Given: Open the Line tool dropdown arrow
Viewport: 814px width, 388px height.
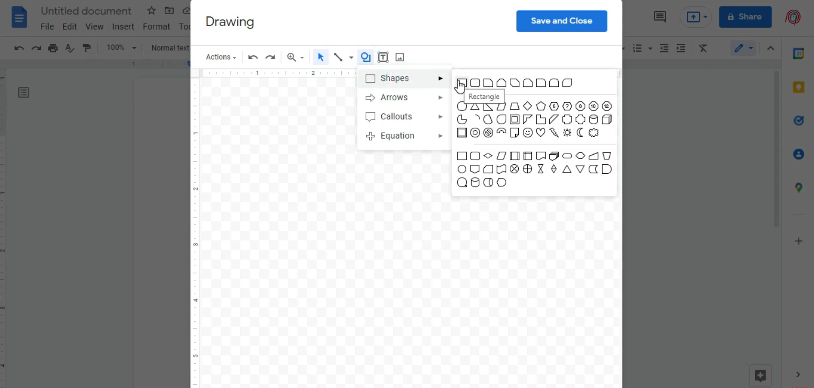Looking at the screenshot, I should [x=351, y=57].
